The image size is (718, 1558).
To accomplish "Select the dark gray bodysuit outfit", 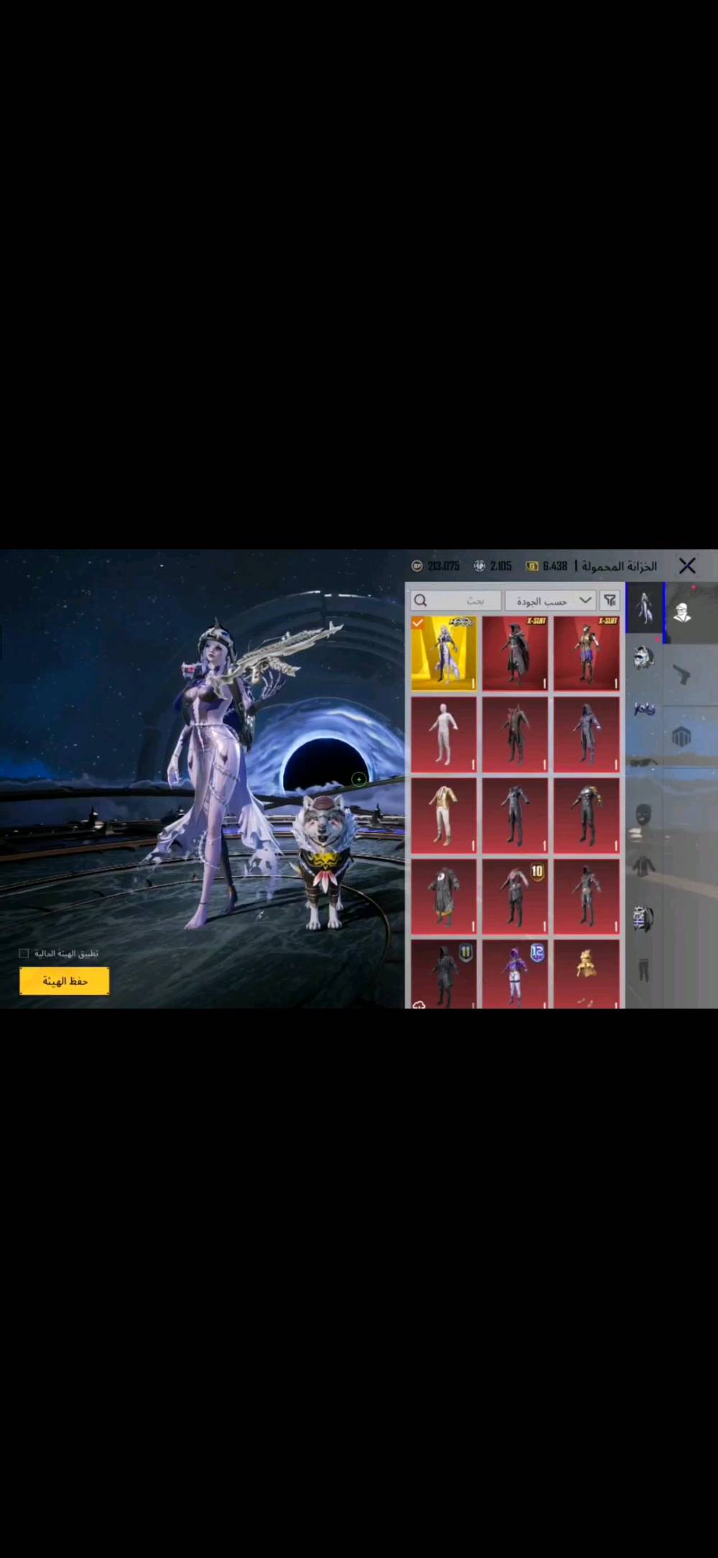I will coord(515,816).
